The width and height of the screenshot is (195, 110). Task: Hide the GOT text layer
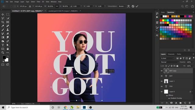click(x=162, y=76)
